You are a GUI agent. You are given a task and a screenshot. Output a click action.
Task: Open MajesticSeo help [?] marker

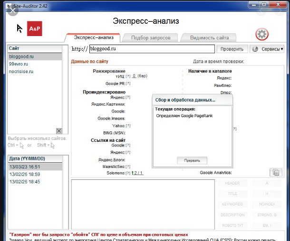pyautogui.click(x=128, y=167)
